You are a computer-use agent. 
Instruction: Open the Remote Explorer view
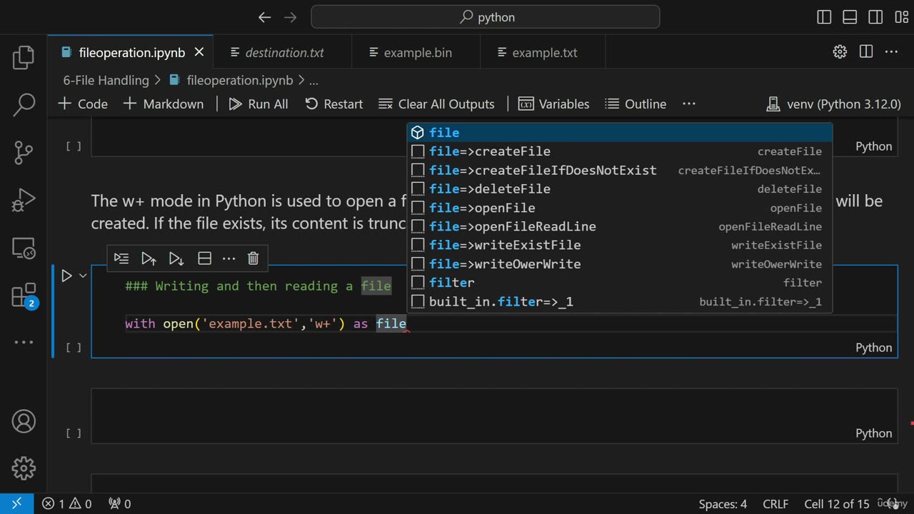click(x=24, y=248)
